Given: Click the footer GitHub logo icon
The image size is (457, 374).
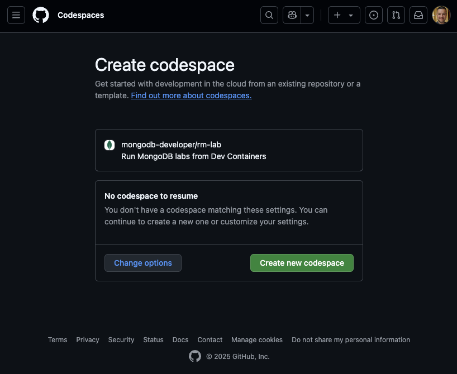Looking at the screenshot, I should 195,356.
